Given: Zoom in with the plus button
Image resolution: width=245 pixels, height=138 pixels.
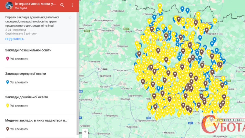Looking at the screenshot, I should (x=85, y=132).
